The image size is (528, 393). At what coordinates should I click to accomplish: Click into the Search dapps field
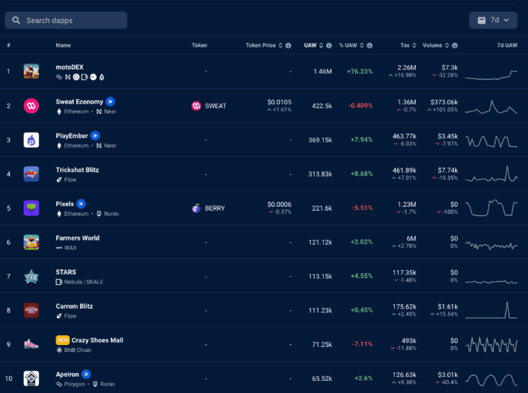coord(66,20)
